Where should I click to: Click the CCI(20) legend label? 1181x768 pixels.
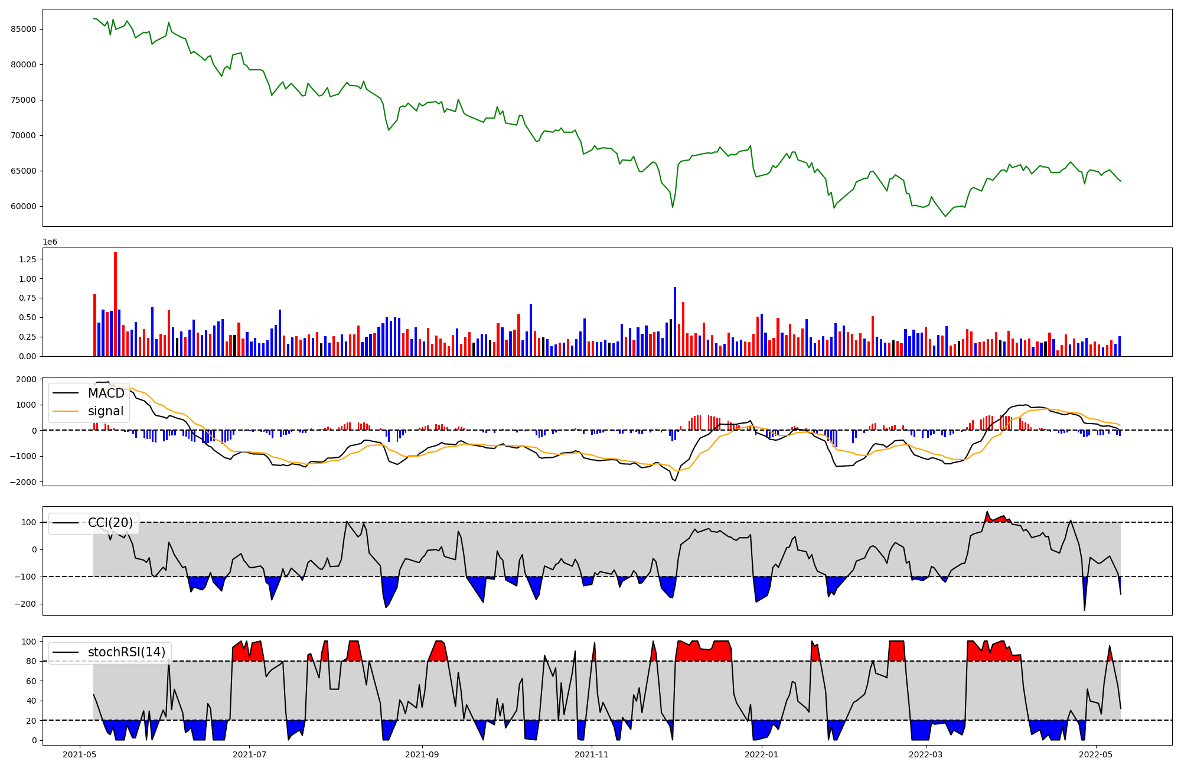pyautogui.click(x=110, y=523)
